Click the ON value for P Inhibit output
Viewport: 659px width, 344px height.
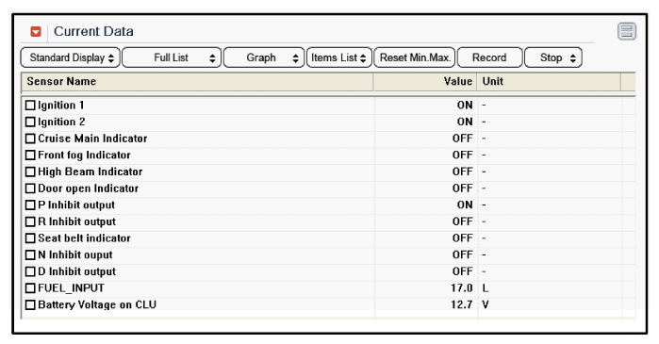(465, 205)
